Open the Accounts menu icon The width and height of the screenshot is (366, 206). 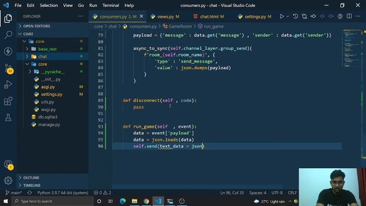tap(9, 165)
